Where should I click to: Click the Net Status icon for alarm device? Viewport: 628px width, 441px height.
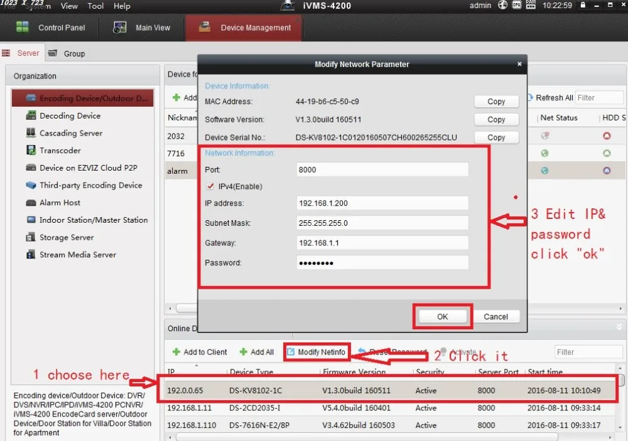click(544, 171)
